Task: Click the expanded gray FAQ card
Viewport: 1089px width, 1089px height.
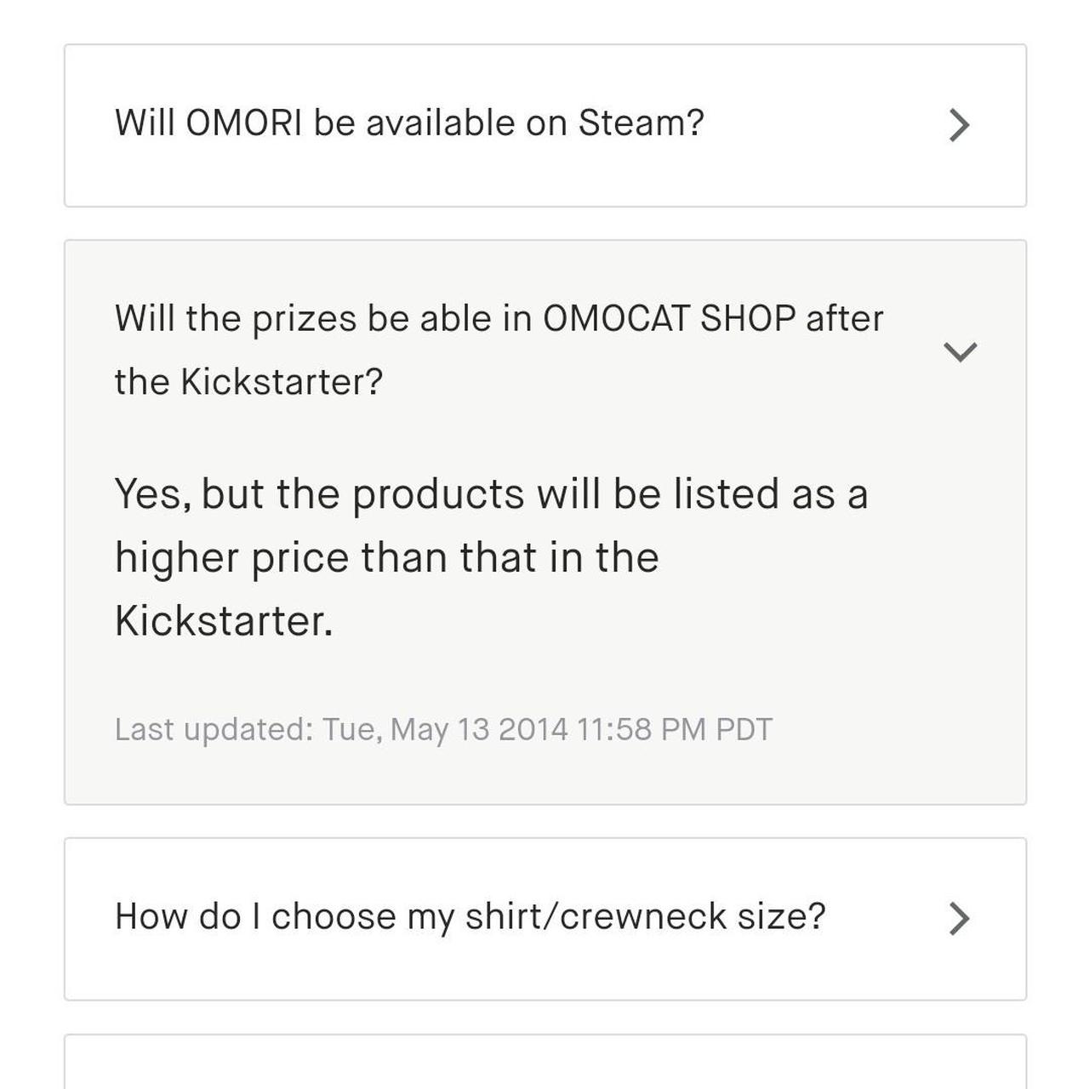Action: [544, 519]
